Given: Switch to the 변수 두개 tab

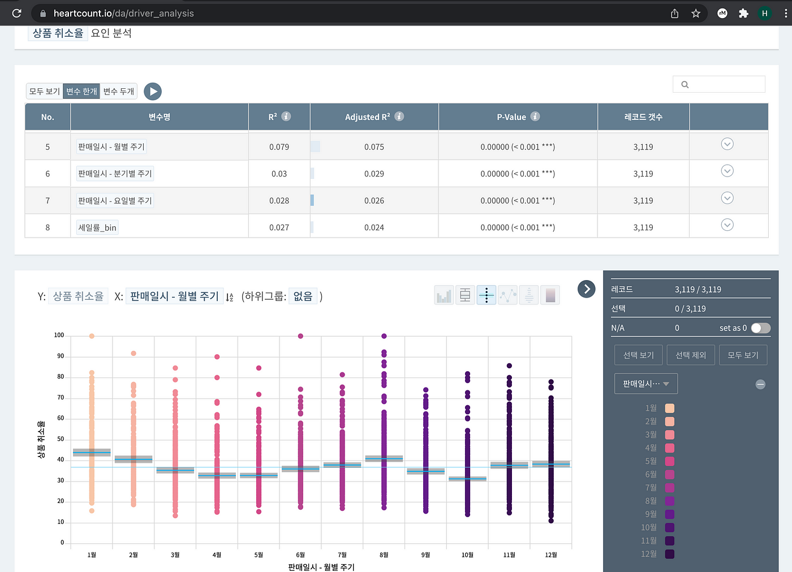Looking at the screenshot, I should [x=119, y=91].
